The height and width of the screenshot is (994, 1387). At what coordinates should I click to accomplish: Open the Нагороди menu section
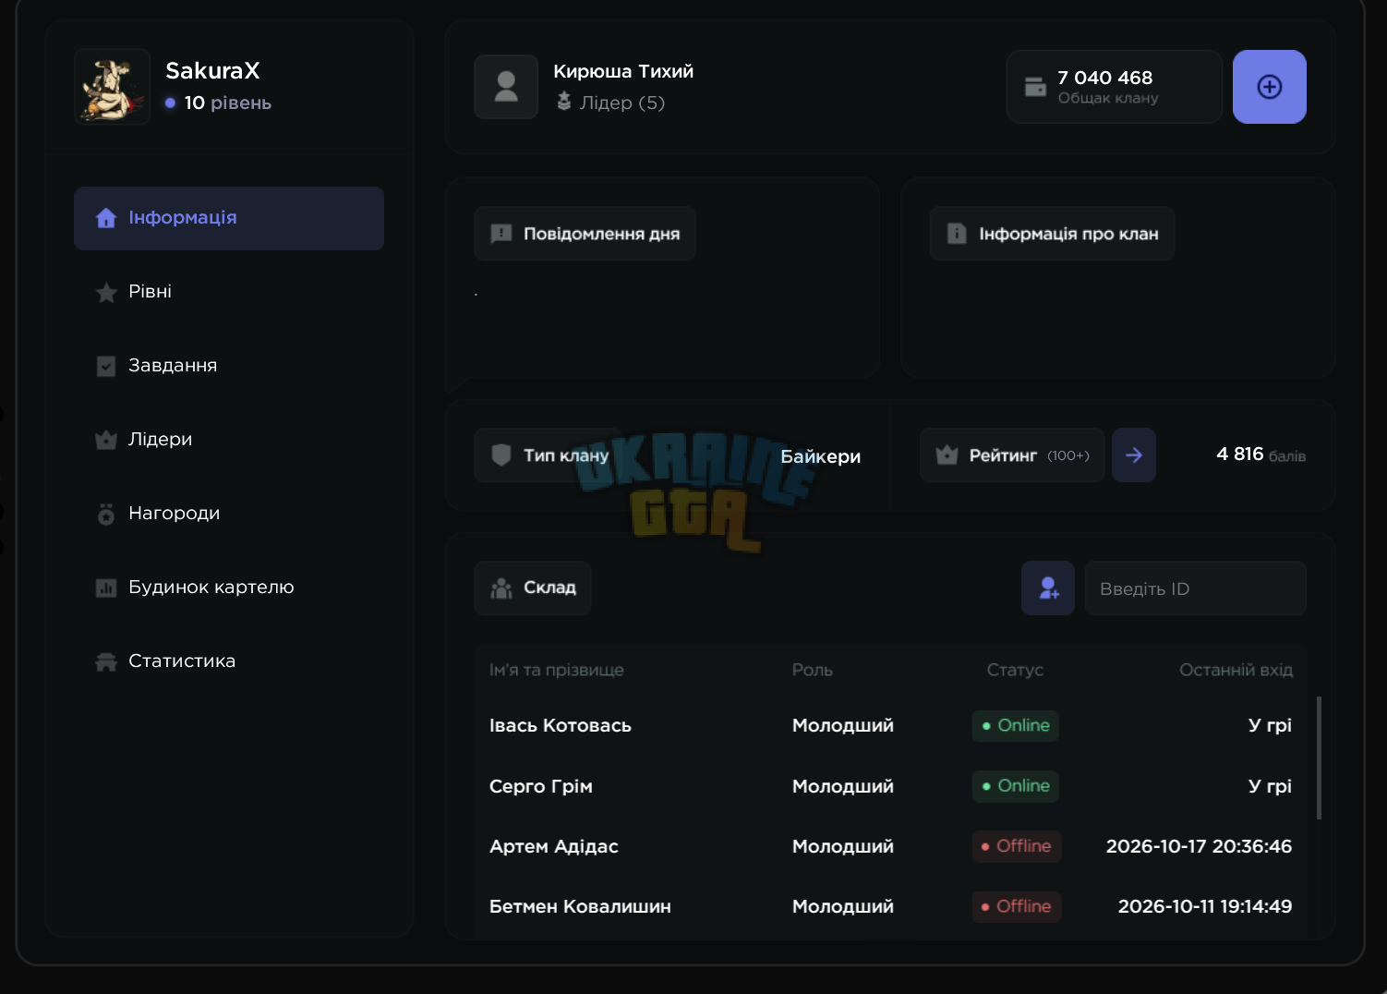tap(229, 514)
